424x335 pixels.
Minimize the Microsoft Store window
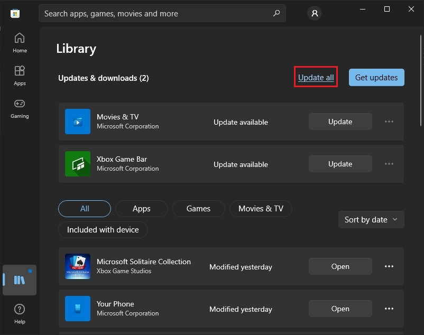[x=363, y=9]
